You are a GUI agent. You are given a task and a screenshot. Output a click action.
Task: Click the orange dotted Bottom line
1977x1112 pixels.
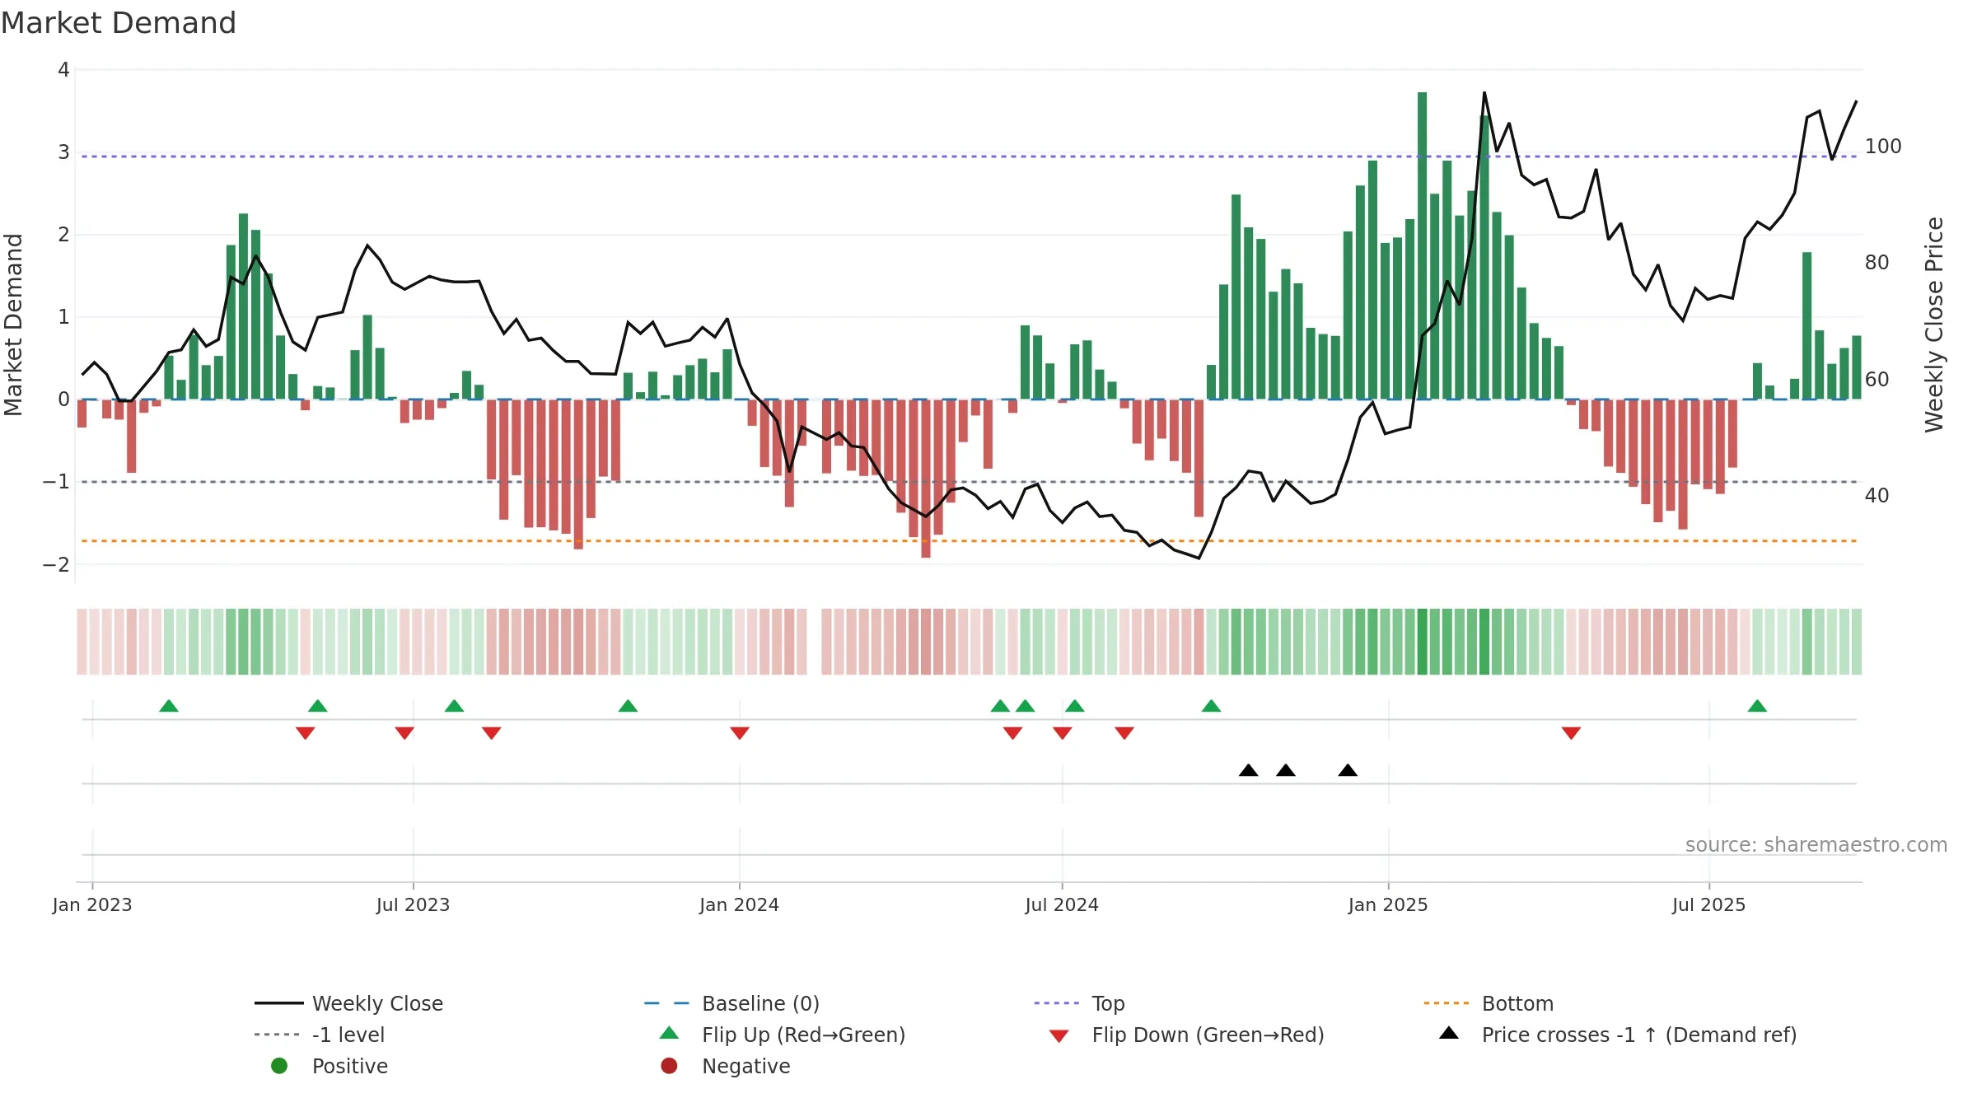point(969,541)
